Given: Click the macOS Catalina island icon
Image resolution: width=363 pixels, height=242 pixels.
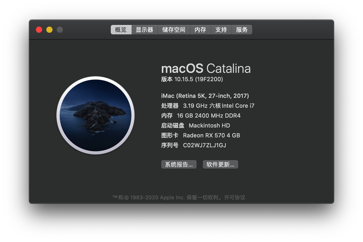Looking at the screenshot, I should [95, 115].
